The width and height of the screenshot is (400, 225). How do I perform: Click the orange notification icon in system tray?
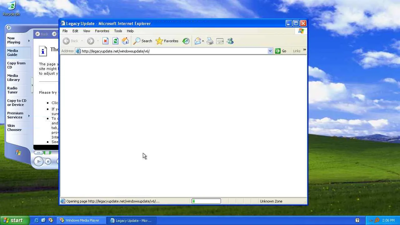point(377,220)
